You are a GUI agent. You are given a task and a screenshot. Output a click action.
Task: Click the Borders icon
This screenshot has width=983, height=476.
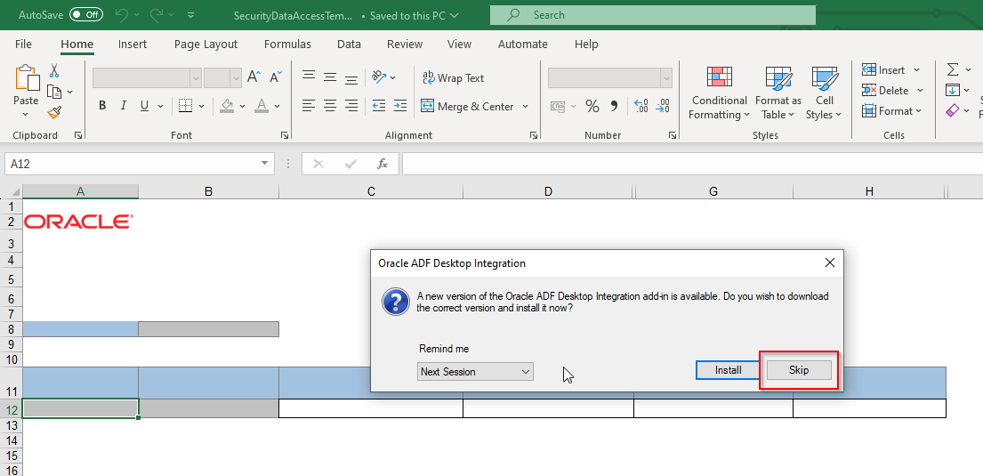pyautogui.click(x=185, y=106)
